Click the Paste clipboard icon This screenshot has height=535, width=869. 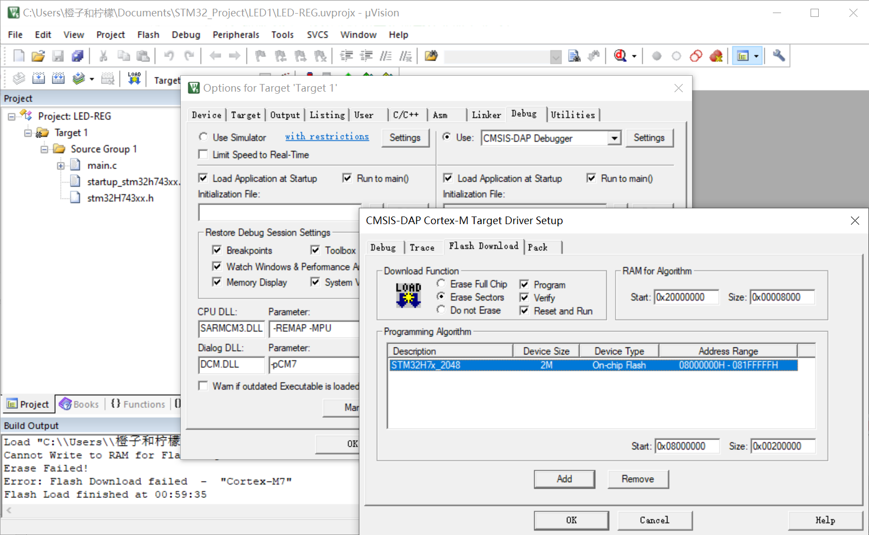point(143,56)
